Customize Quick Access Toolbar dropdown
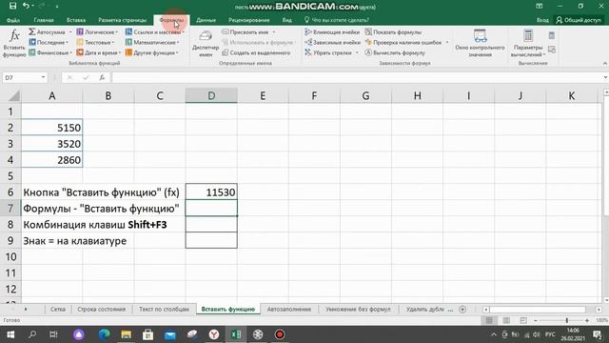 click(57, 7)
